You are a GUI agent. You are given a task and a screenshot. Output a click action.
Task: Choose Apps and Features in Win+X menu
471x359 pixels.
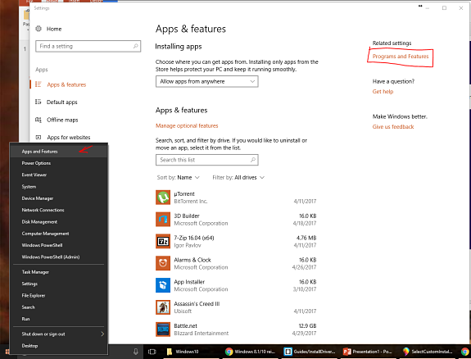[x=59, y=152]
